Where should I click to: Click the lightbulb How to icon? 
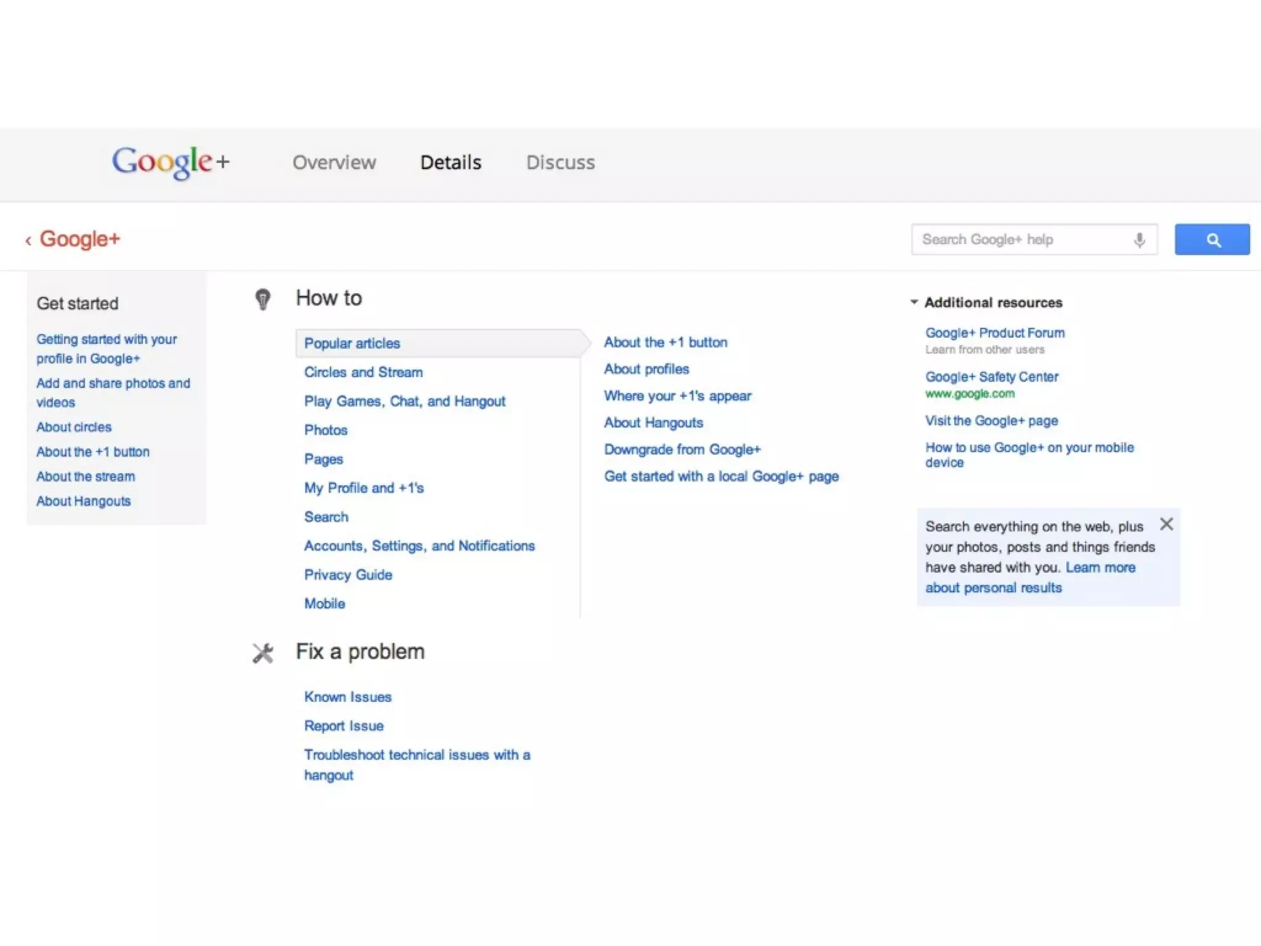click(263, 299)
